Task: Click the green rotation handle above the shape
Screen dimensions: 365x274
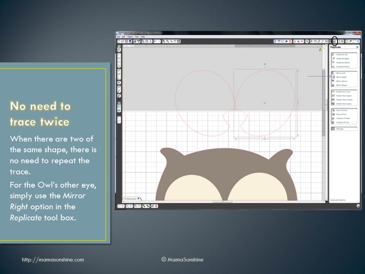Action: click(x=265, y=64)
